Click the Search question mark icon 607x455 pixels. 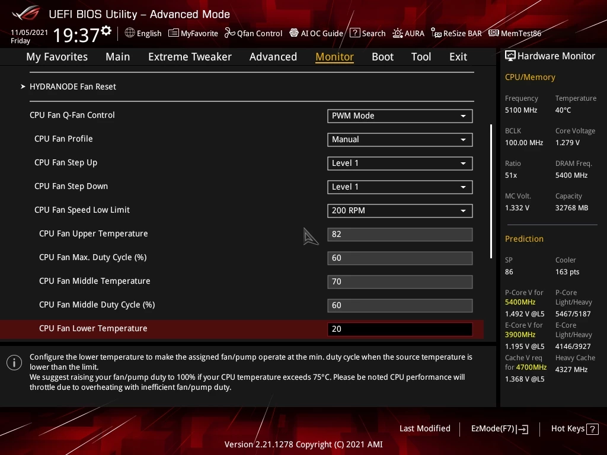[x=354, y=33]
